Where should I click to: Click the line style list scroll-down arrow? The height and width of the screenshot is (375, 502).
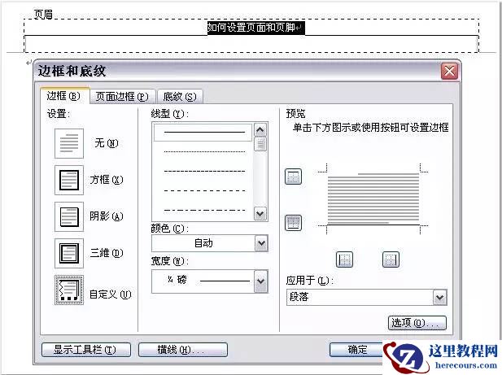click(x=260, y=213)
